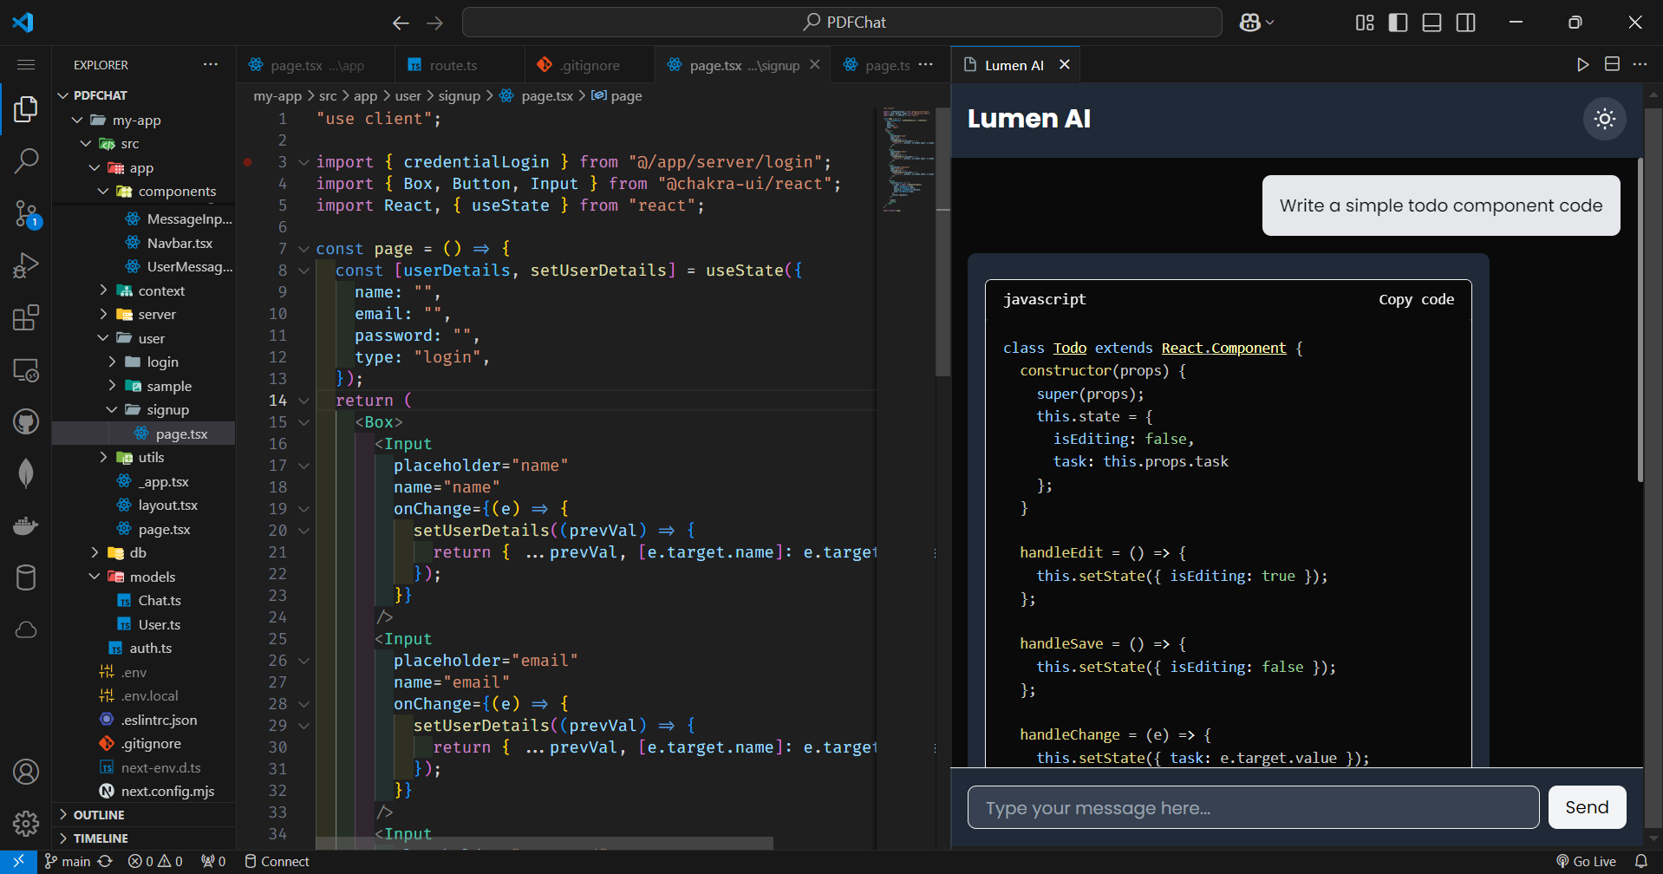Viewport: 1663px width, 874px height.
Task: Open Docker view in activity bar
Action: pyautogui.click(x=26, y=525)
